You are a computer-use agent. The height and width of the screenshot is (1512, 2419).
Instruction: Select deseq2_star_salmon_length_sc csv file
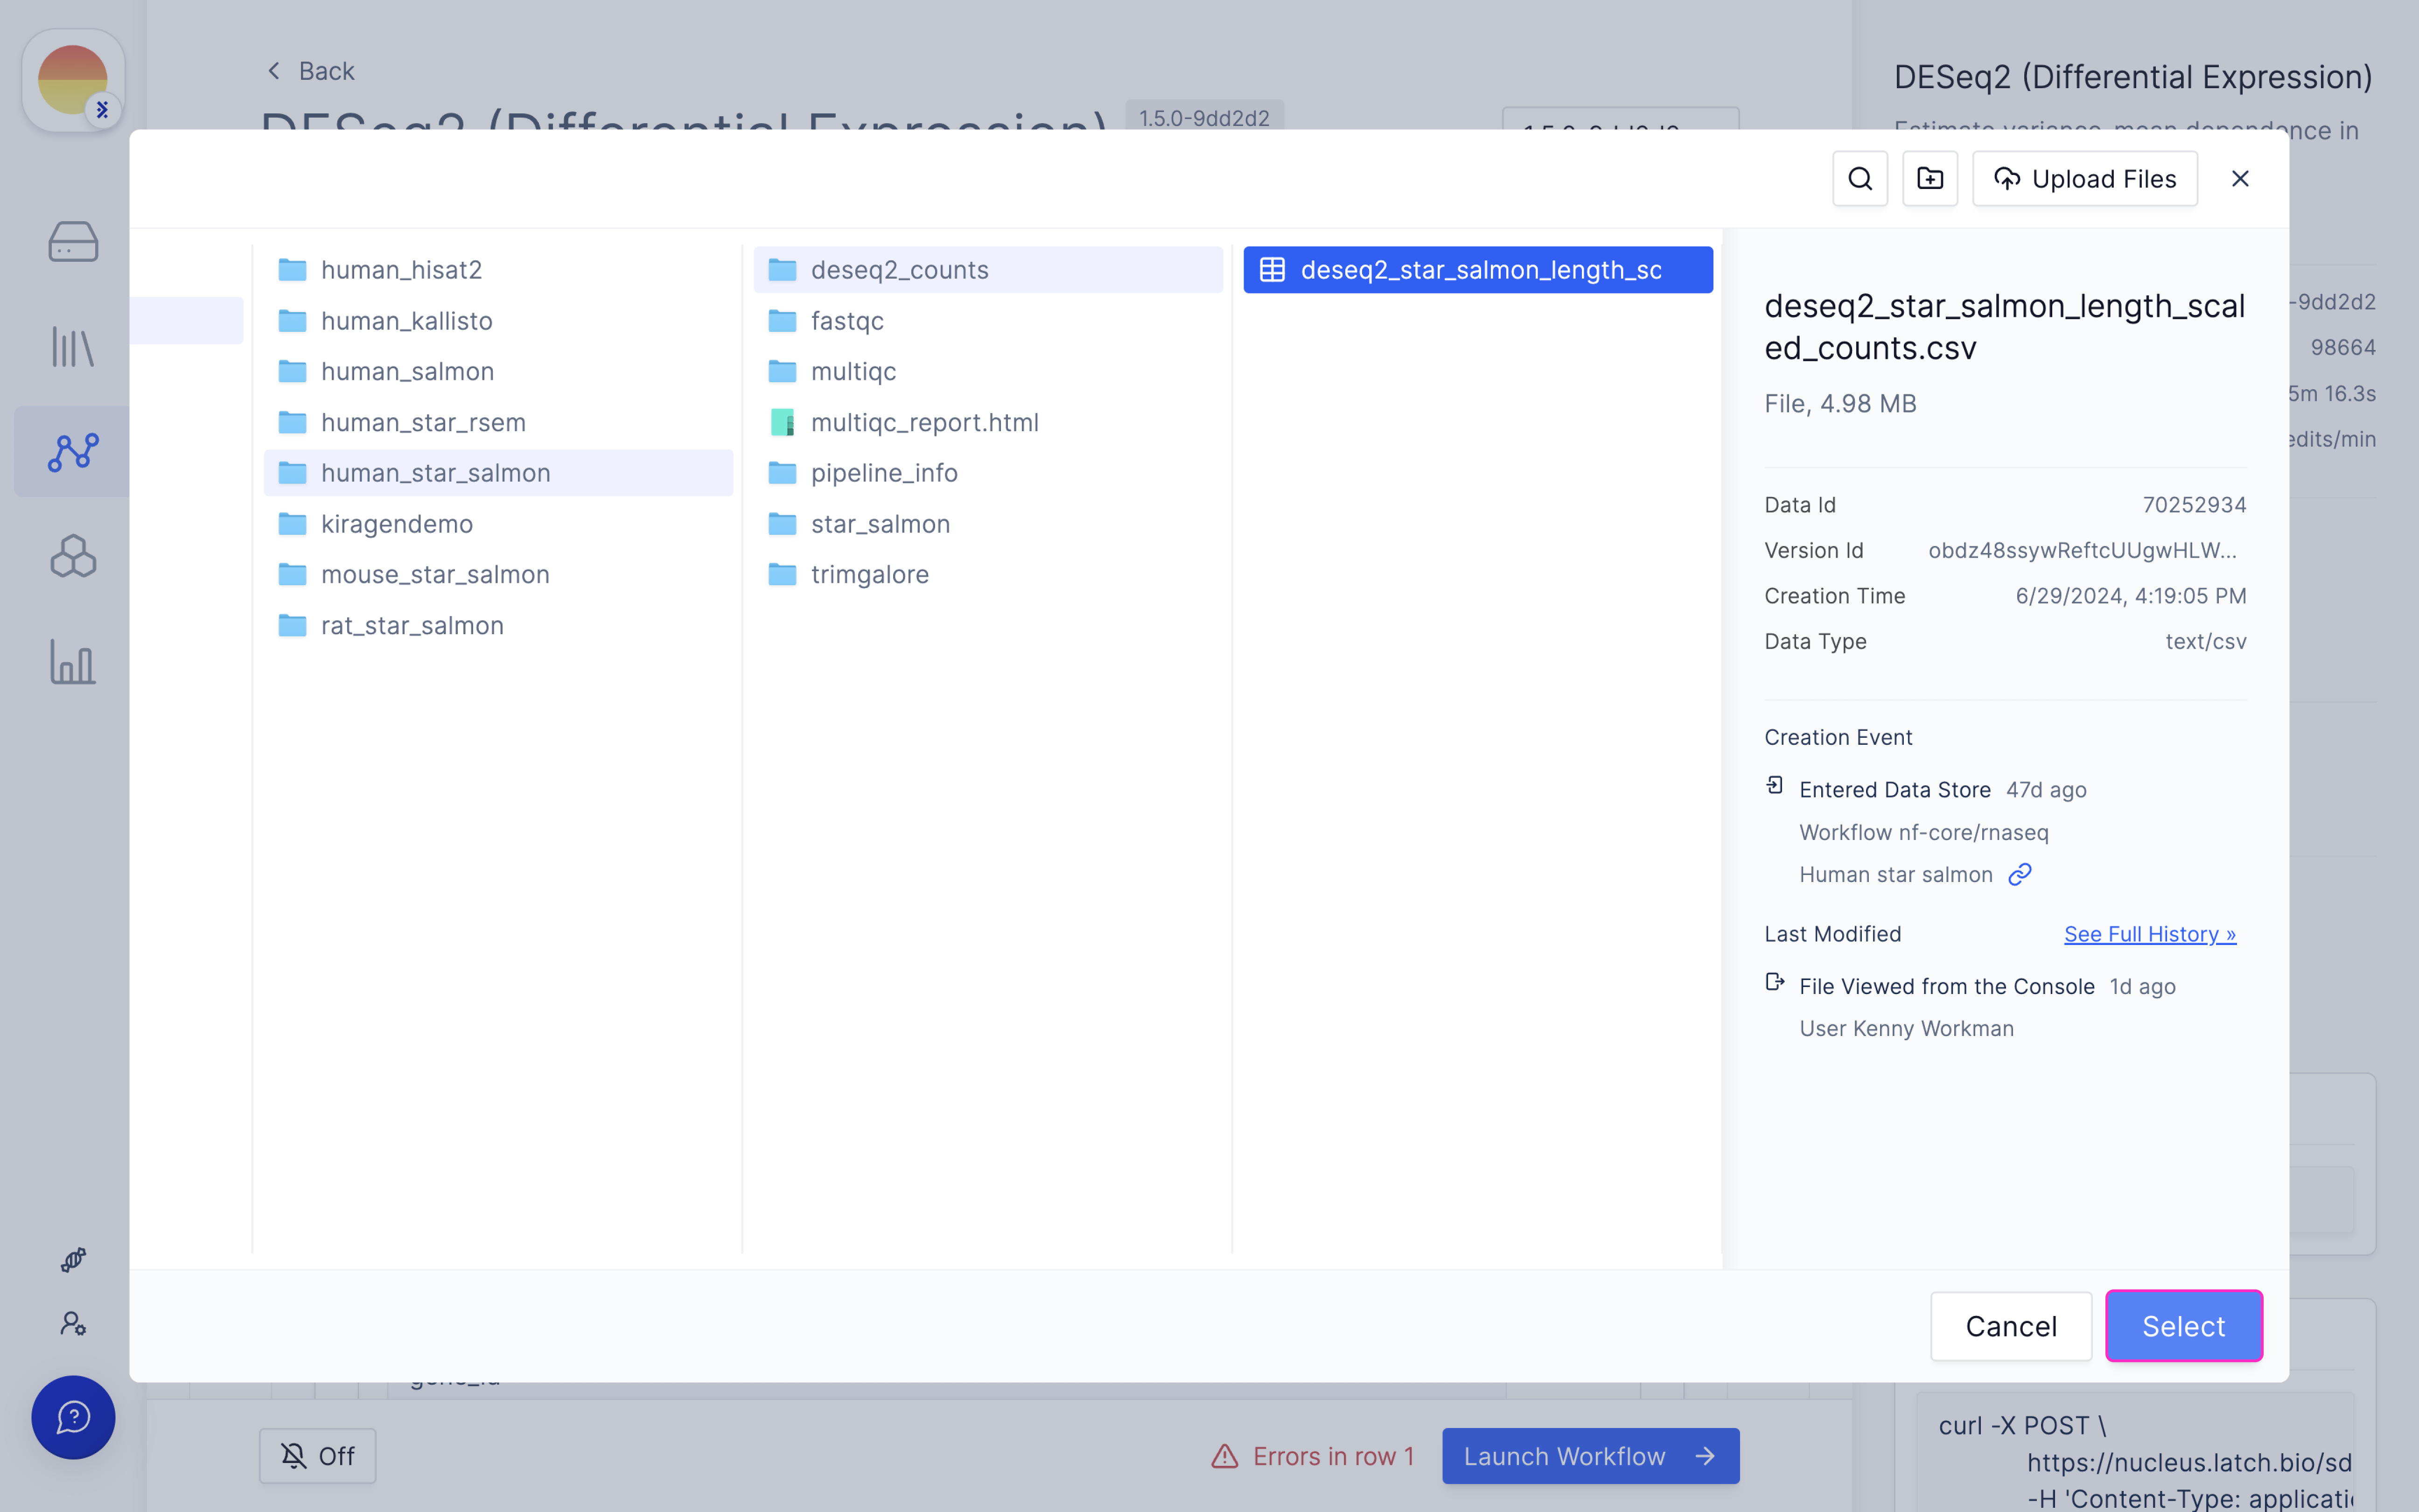[x=1477, y=270]
